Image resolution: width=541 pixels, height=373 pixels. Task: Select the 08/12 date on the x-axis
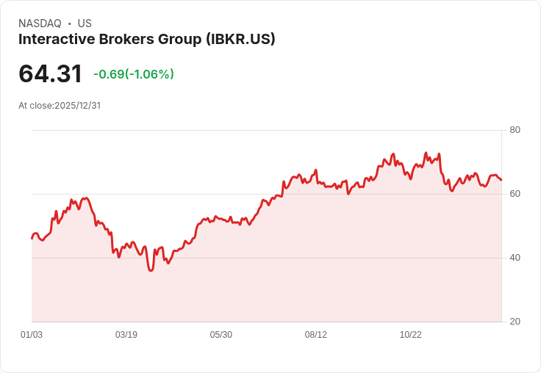tap(316, 335)
